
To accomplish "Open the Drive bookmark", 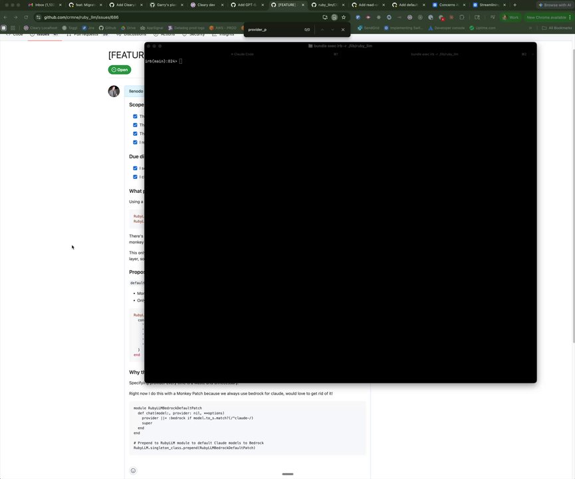I will pos(128,28).
